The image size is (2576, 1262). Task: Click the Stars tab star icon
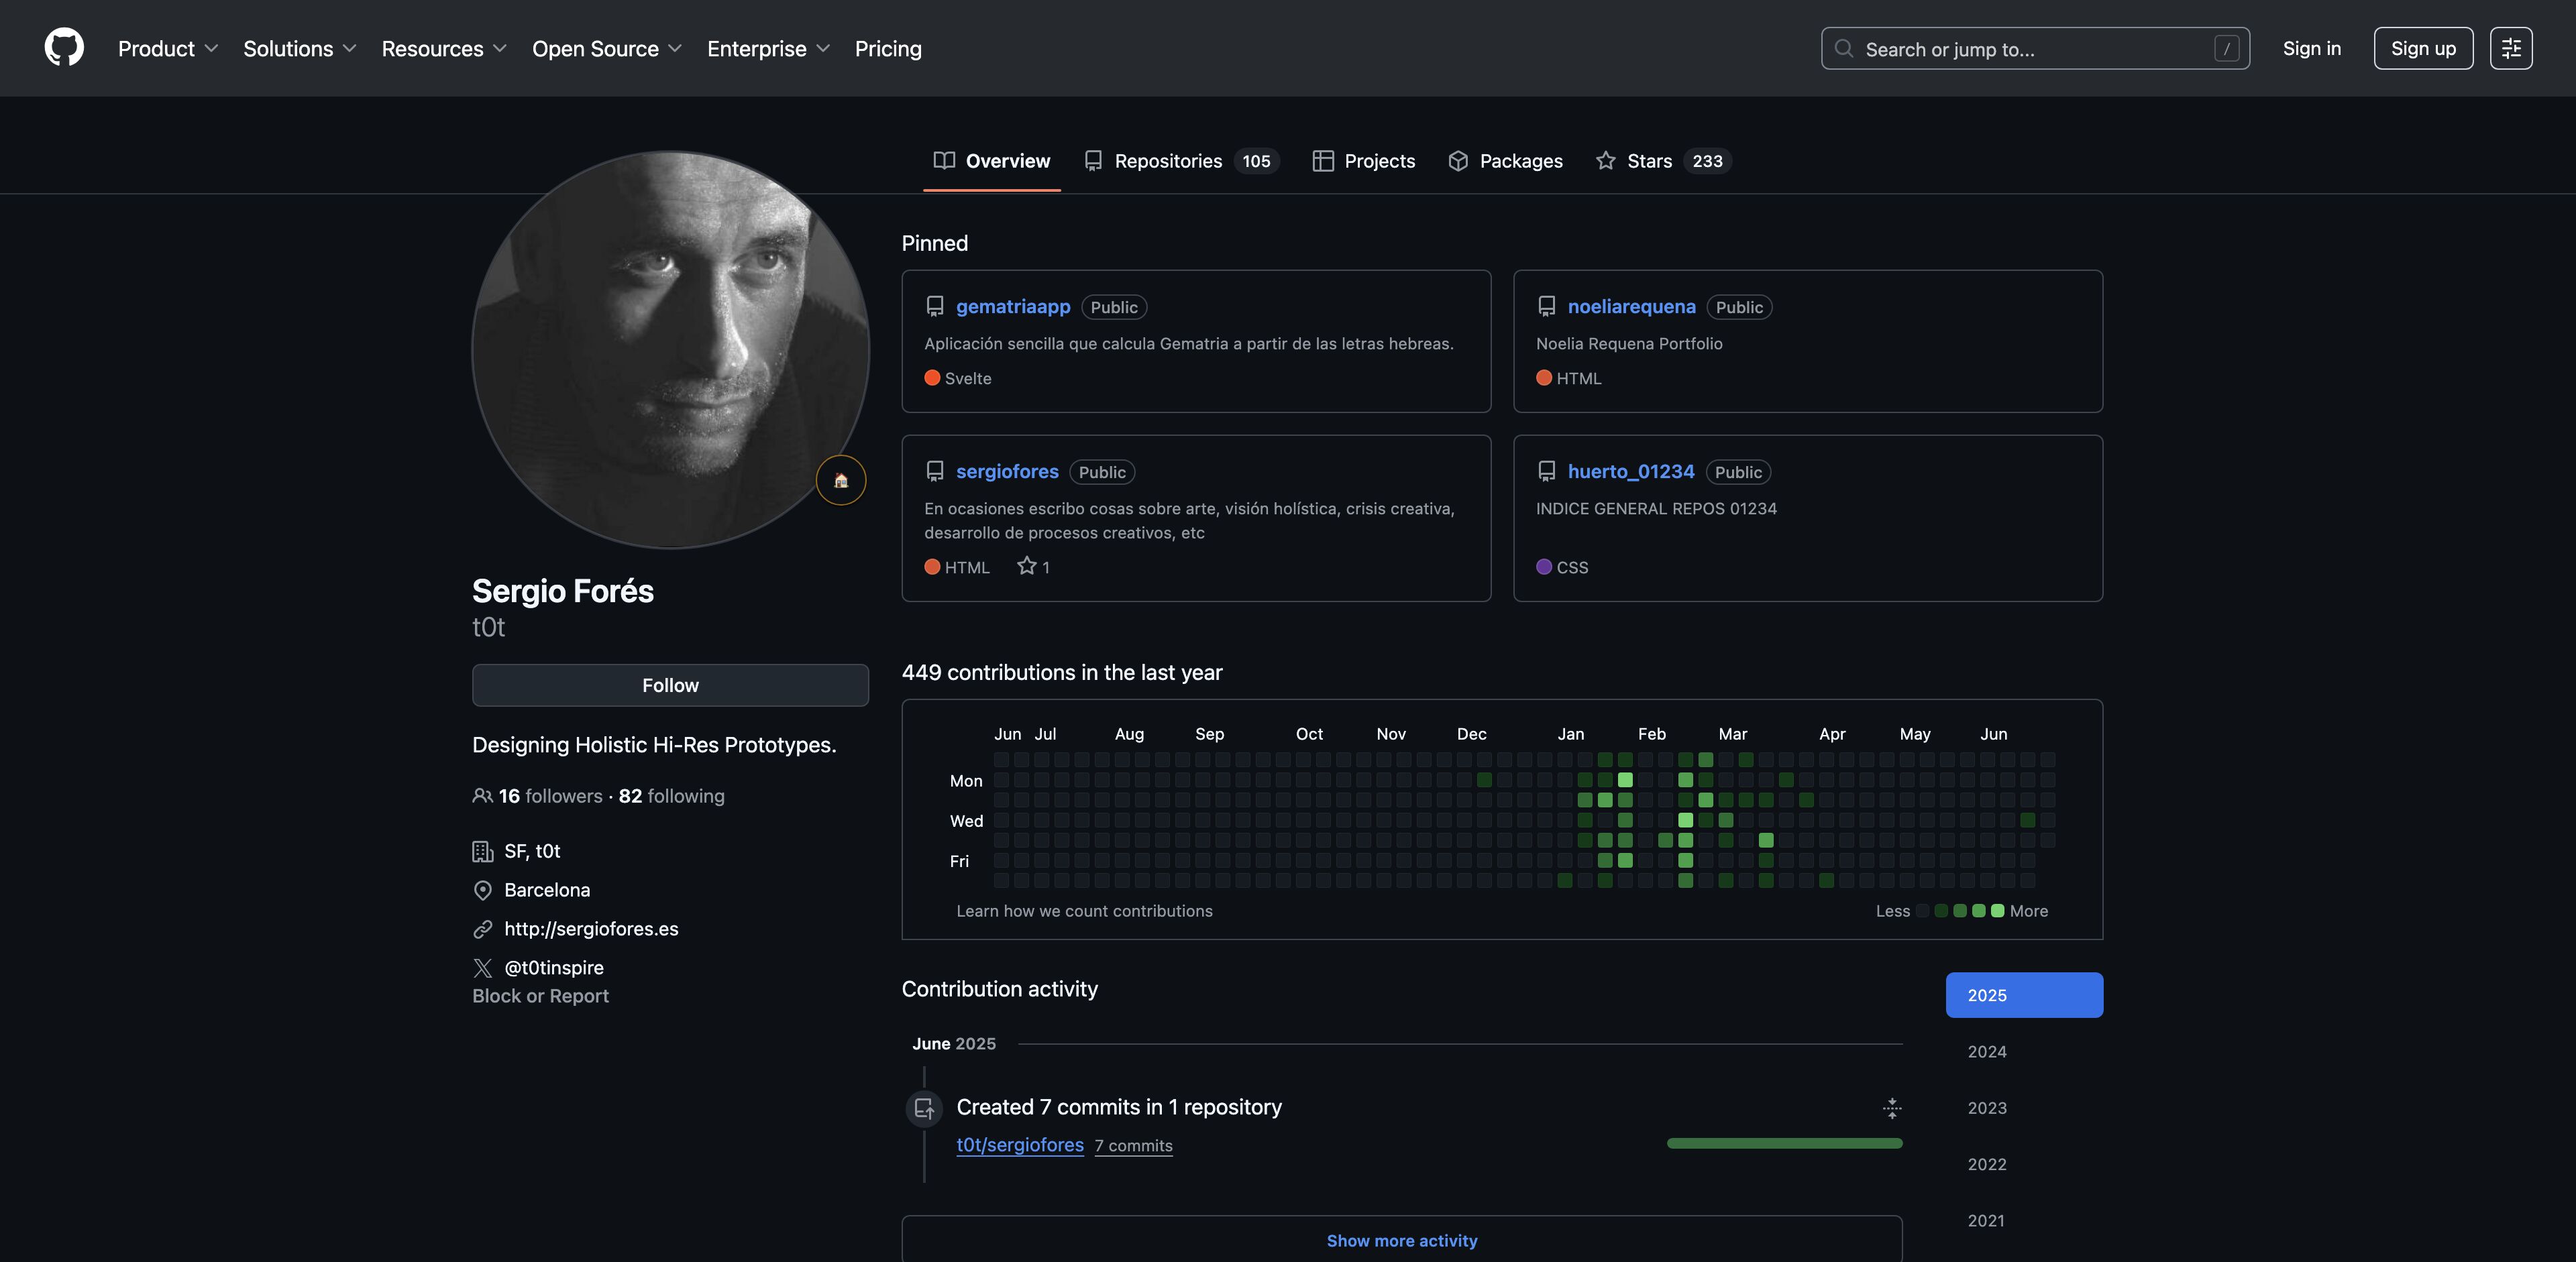(1605, 161)
